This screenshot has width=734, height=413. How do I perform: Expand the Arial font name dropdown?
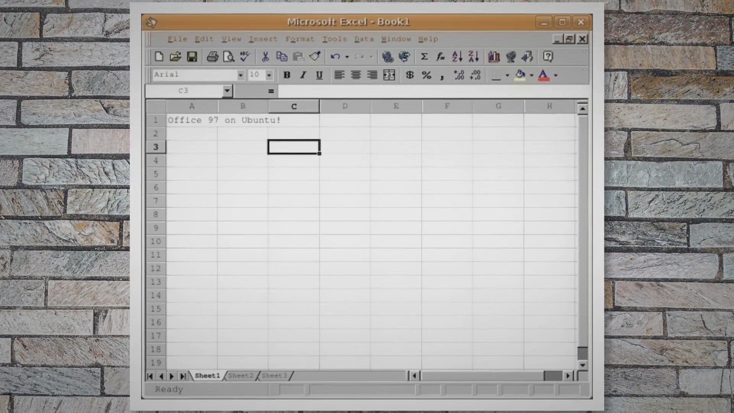point(240,75)
